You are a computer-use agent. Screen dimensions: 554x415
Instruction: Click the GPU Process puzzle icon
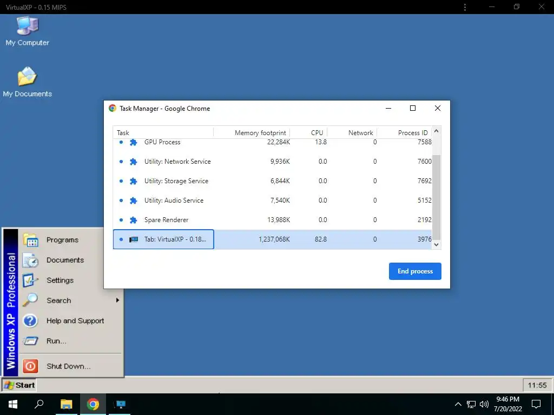coord(133,142)
